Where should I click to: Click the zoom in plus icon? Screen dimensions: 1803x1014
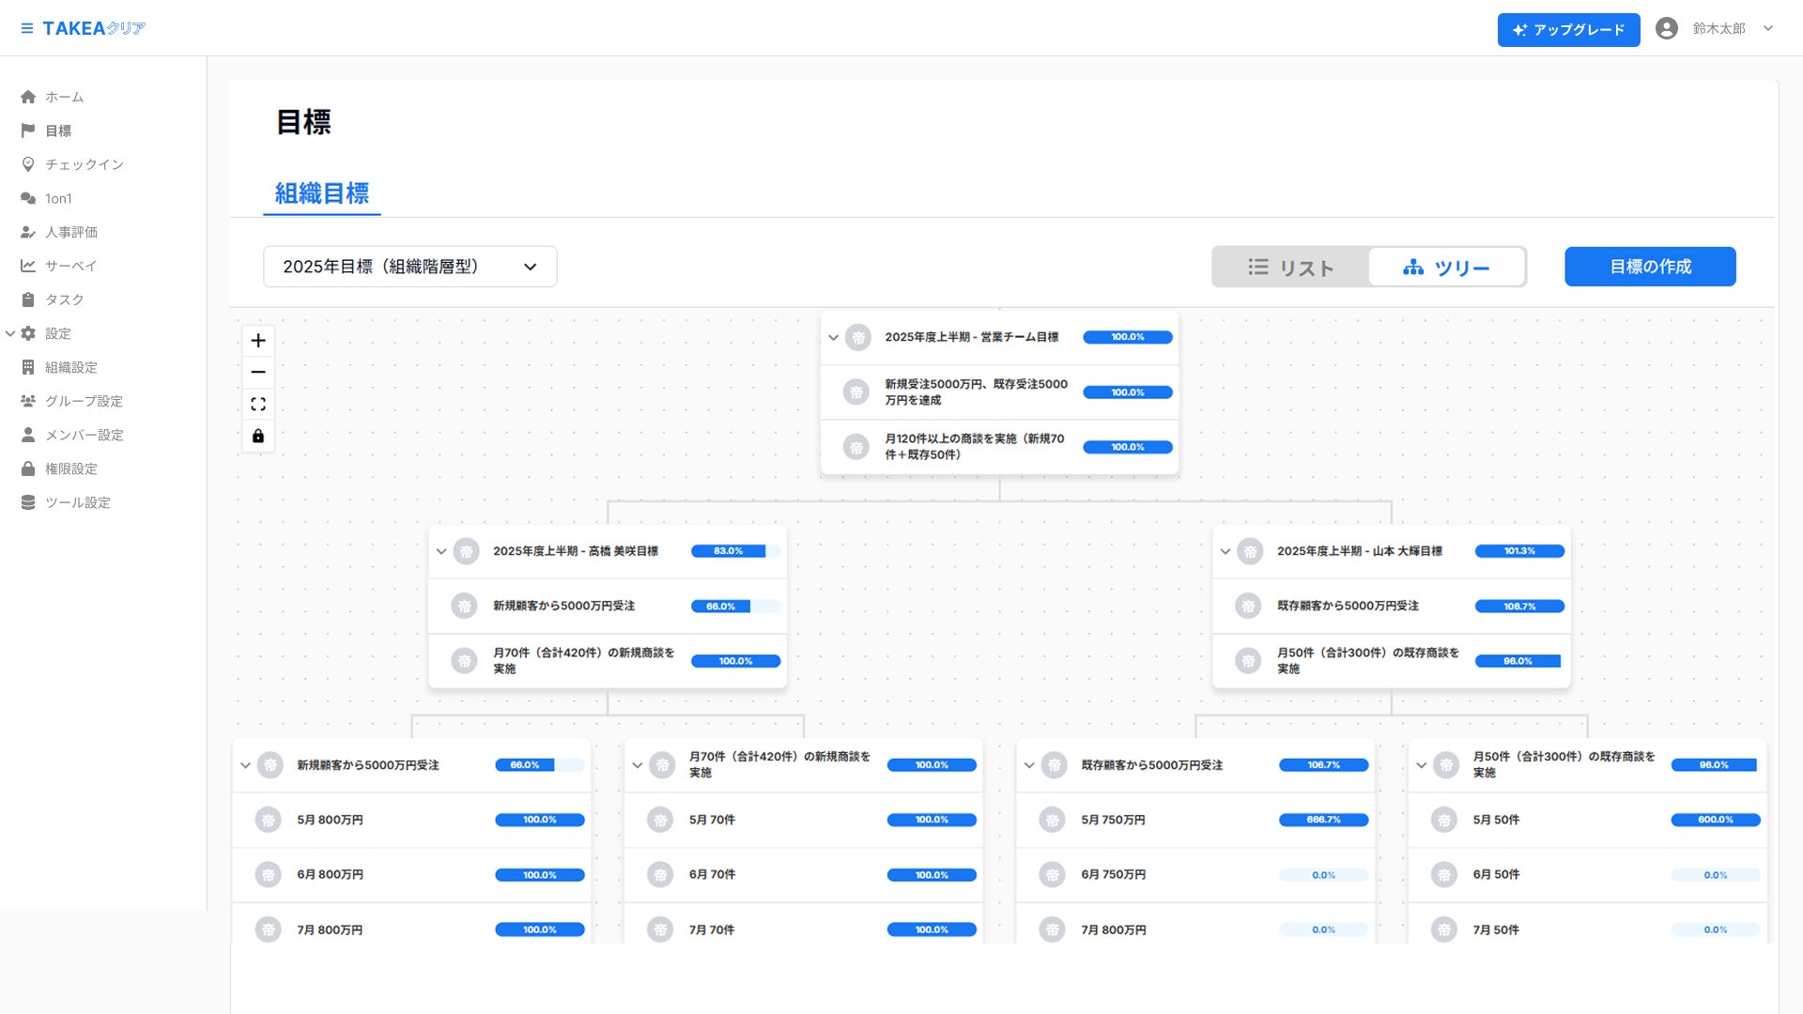258,341
